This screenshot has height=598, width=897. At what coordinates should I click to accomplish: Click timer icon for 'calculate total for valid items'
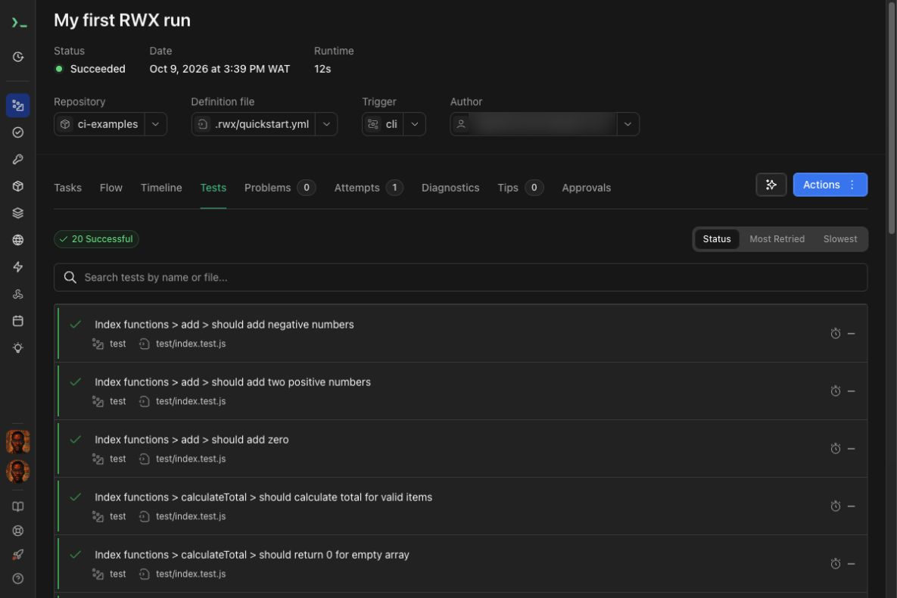click(x=835, y=506)
